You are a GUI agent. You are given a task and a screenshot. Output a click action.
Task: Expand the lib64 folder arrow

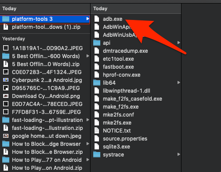[179, 82]
